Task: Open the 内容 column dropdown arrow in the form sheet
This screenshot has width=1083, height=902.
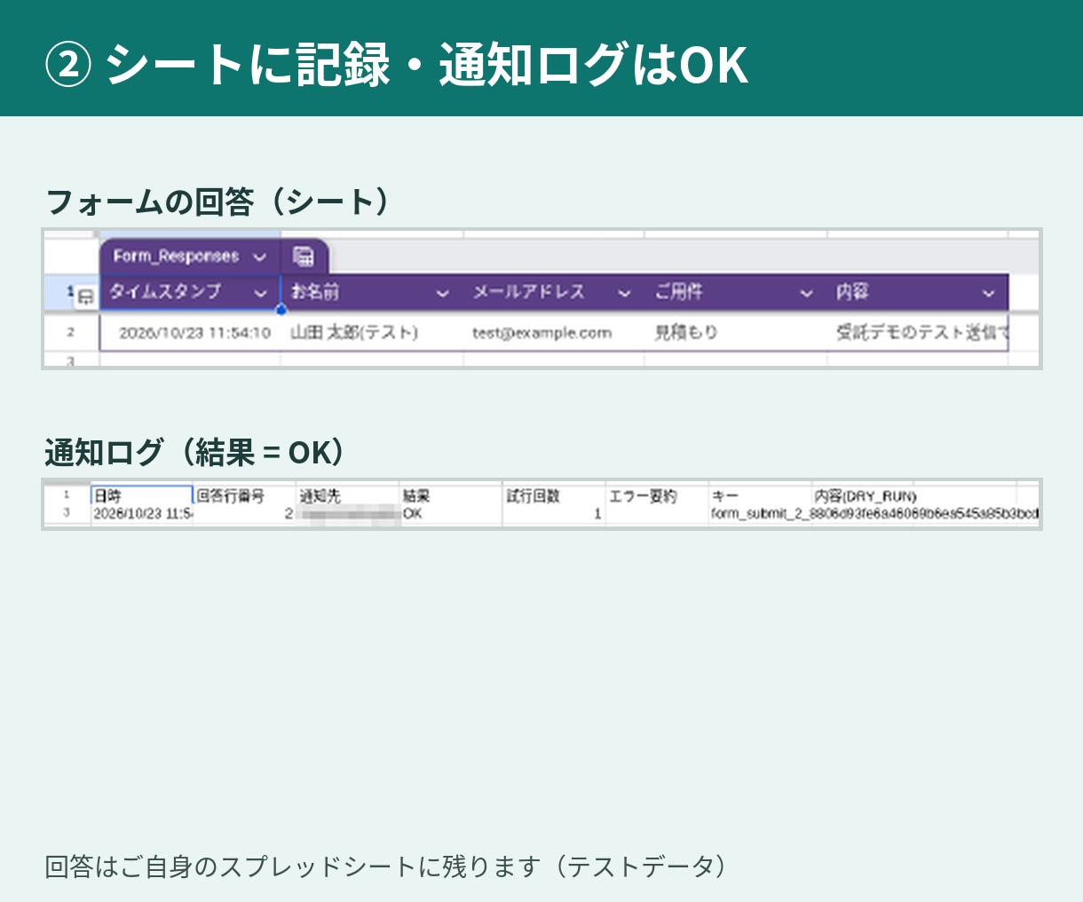Action: pyautogui.click(x=988, y=293)
